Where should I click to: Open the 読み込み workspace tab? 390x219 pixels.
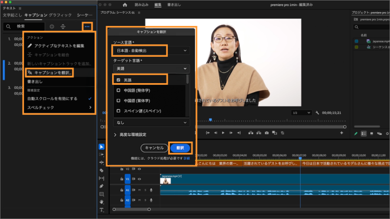coord(141,5)
